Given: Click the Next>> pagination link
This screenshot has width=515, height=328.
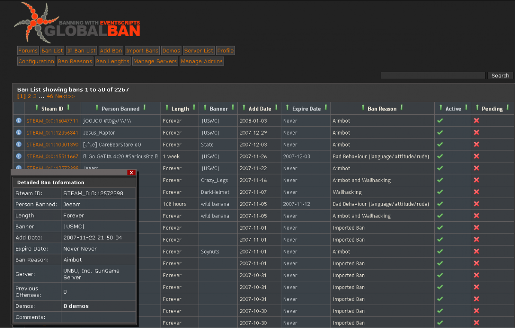Looking at the screenshot, I should coord(65,96).
